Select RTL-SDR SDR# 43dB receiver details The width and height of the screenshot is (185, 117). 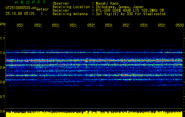(x=130, y=11)
